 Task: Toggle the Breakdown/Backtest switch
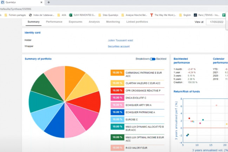(x=153, y=59)
